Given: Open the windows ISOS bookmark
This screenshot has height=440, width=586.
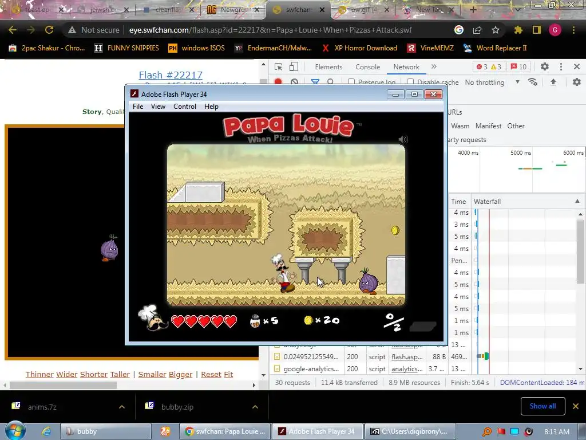Looking at the screenshot, I should point(197,48).
